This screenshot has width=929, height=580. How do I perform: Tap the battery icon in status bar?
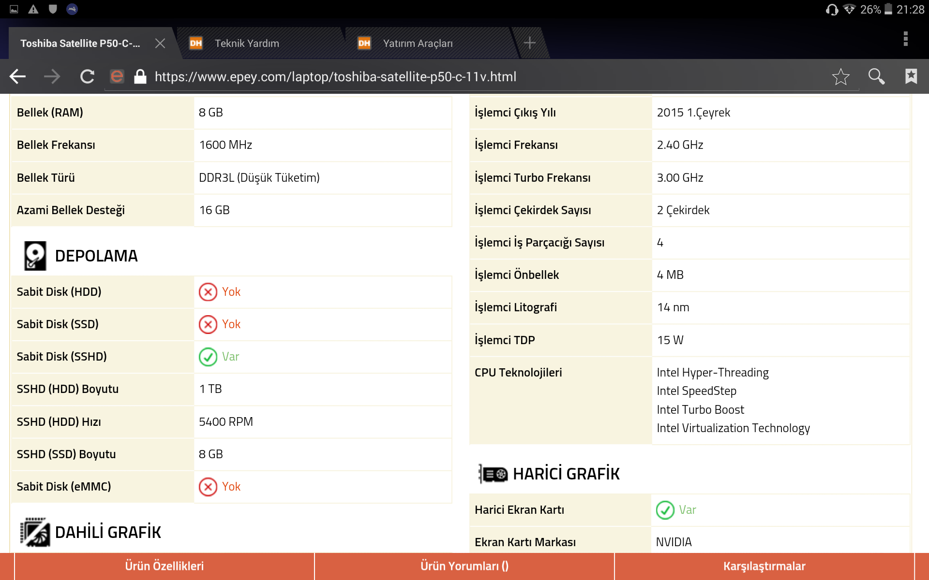pyautogui.click(x=888, y=9)
